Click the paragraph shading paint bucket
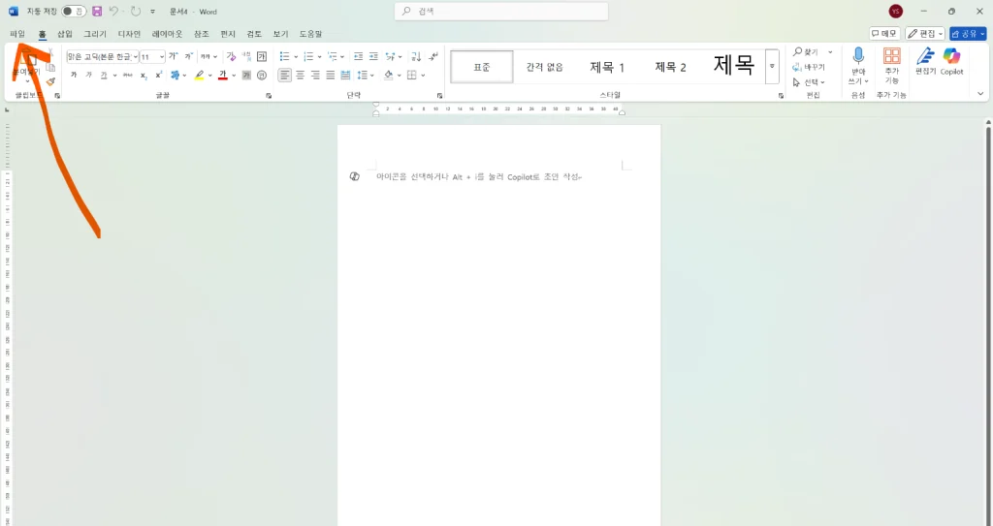Viewport: 993px width, 526px height. [389, 76]
